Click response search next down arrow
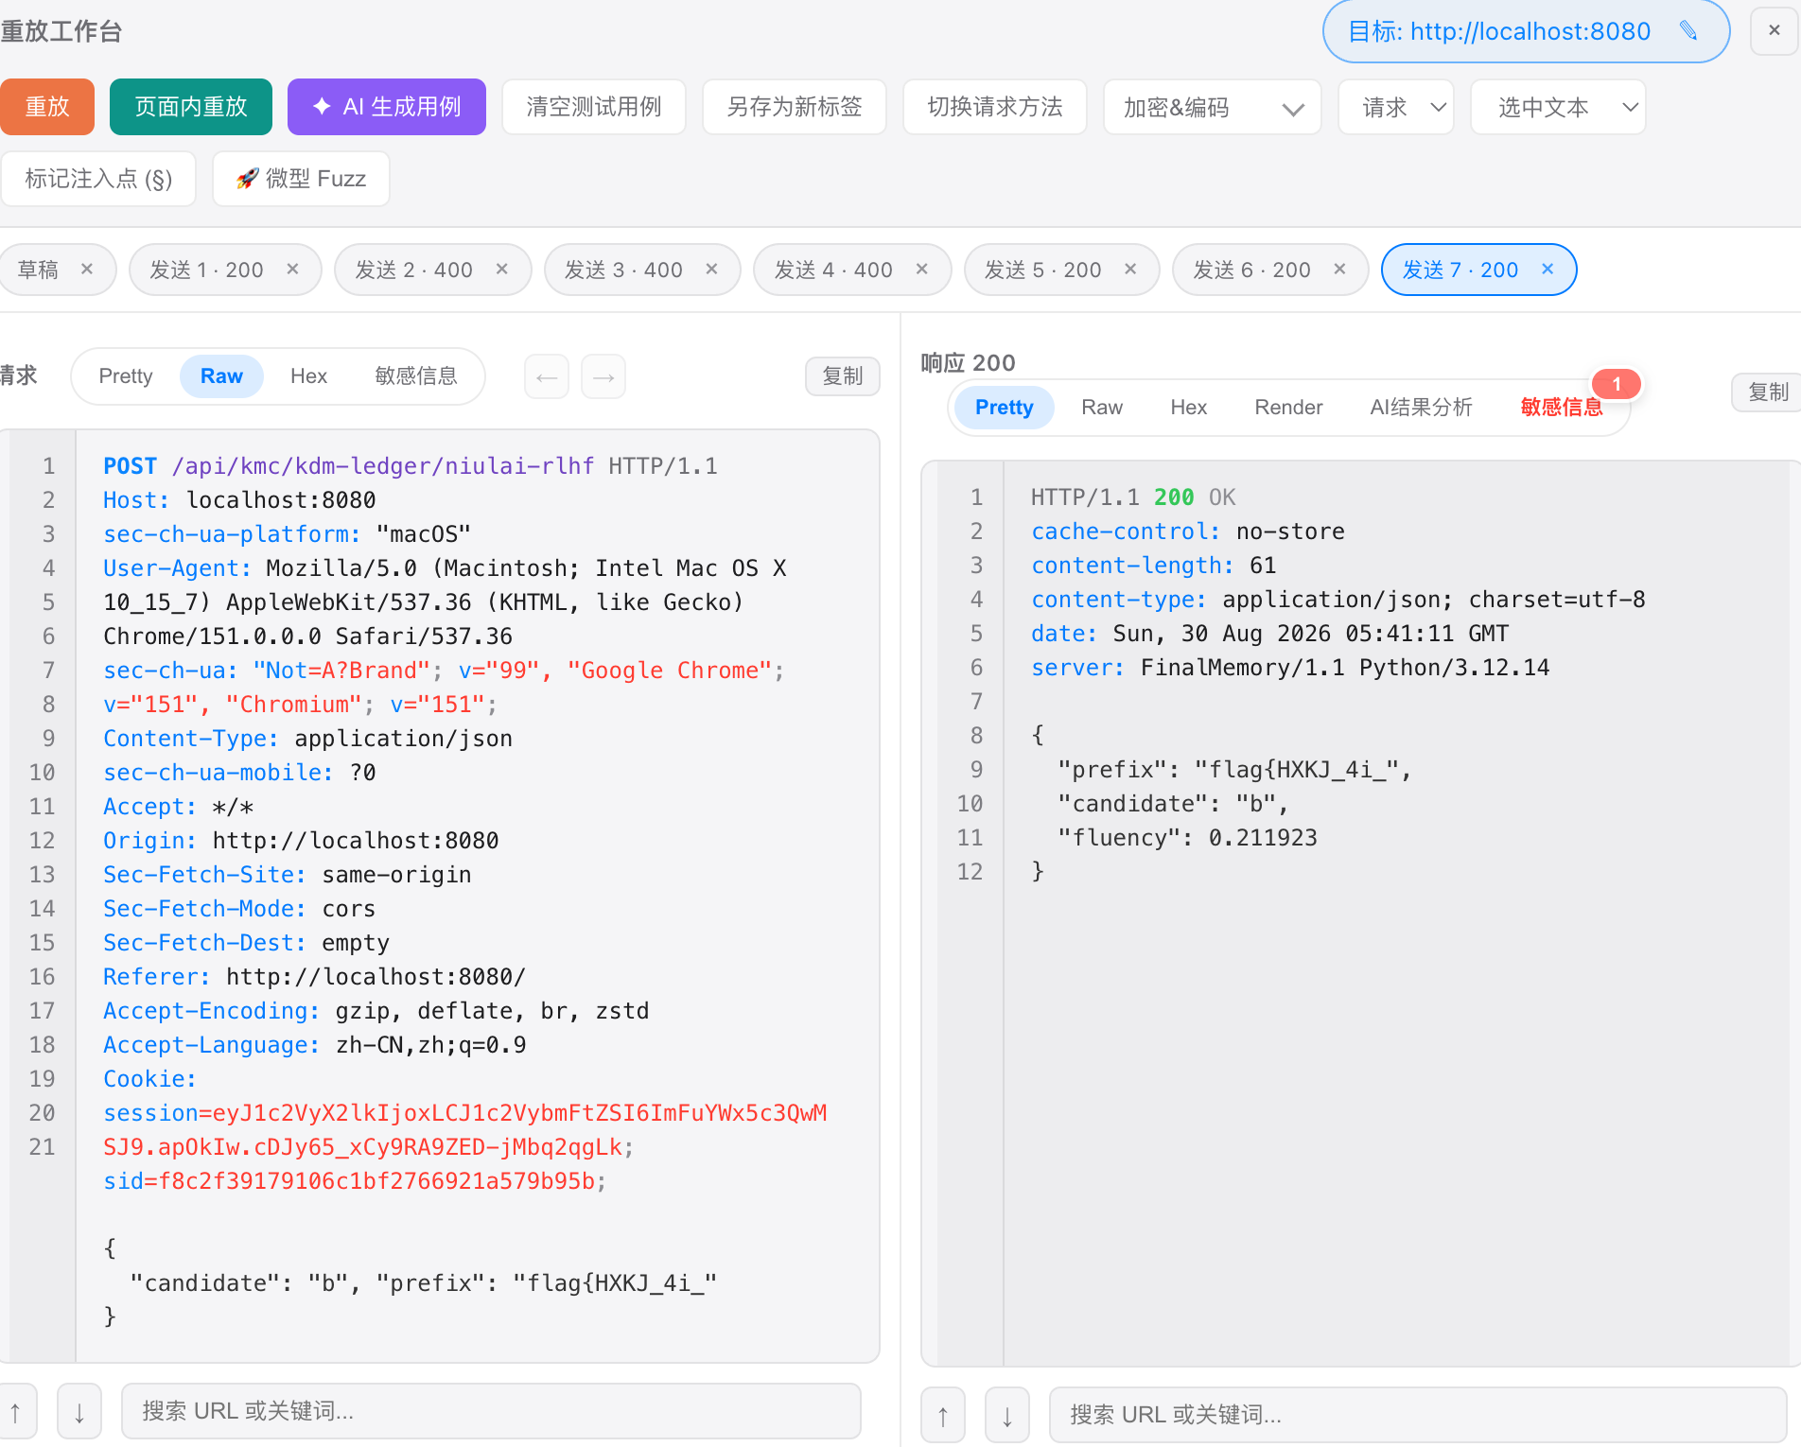The height and width of the screenshot is (1447, 1801). click(1007, 1416)
